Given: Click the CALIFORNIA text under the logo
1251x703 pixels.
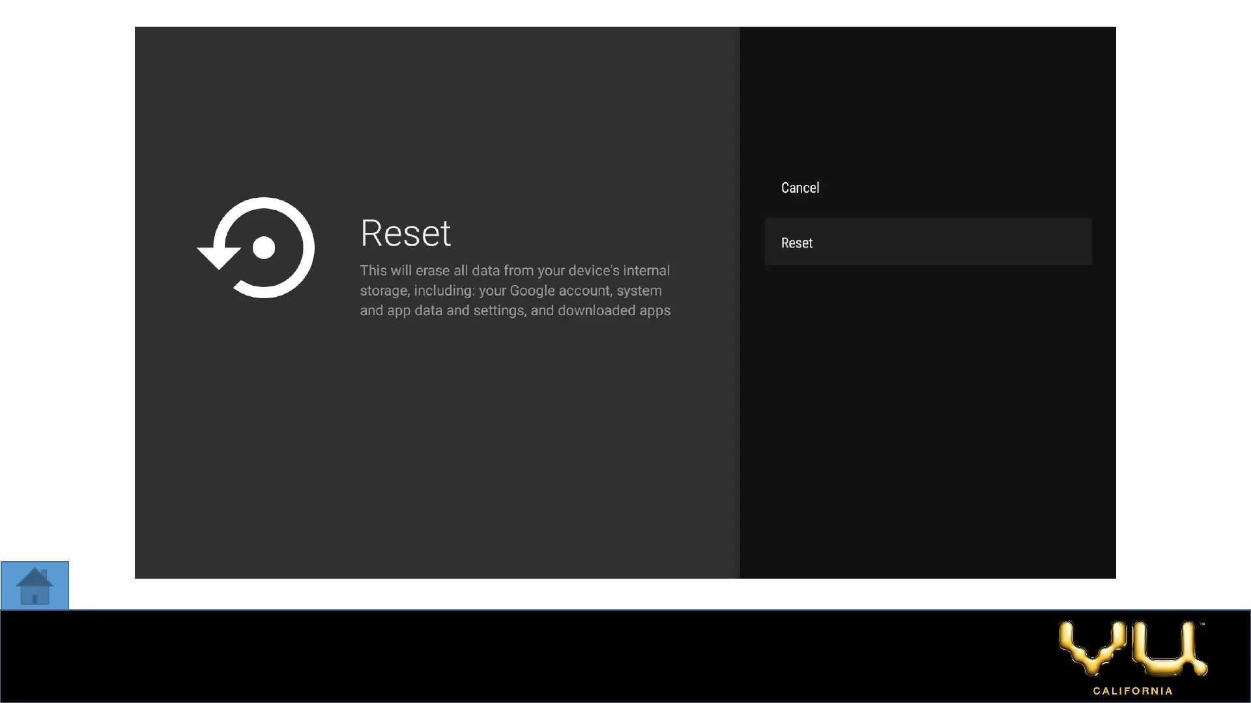Looking at the screenshot, I should 1132,691.
